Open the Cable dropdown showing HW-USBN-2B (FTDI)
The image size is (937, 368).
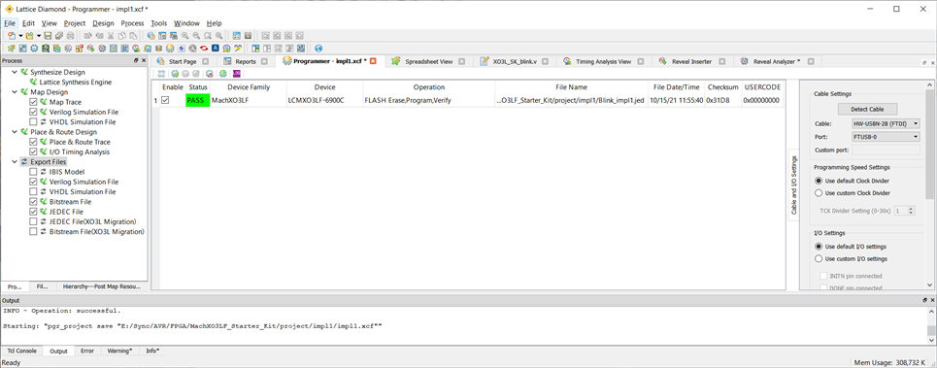tap(886, 123)
